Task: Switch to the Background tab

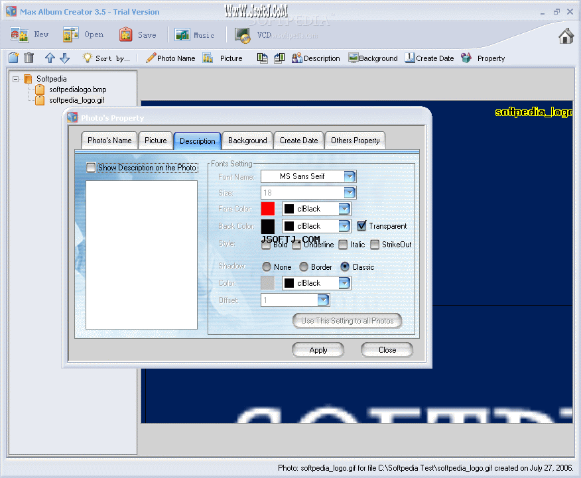Action: (x=247, y=141)
